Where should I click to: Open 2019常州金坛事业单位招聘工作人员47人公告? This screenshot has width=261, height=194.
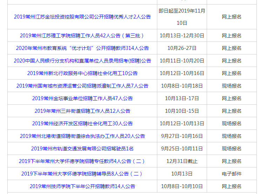tap(82, 98)
